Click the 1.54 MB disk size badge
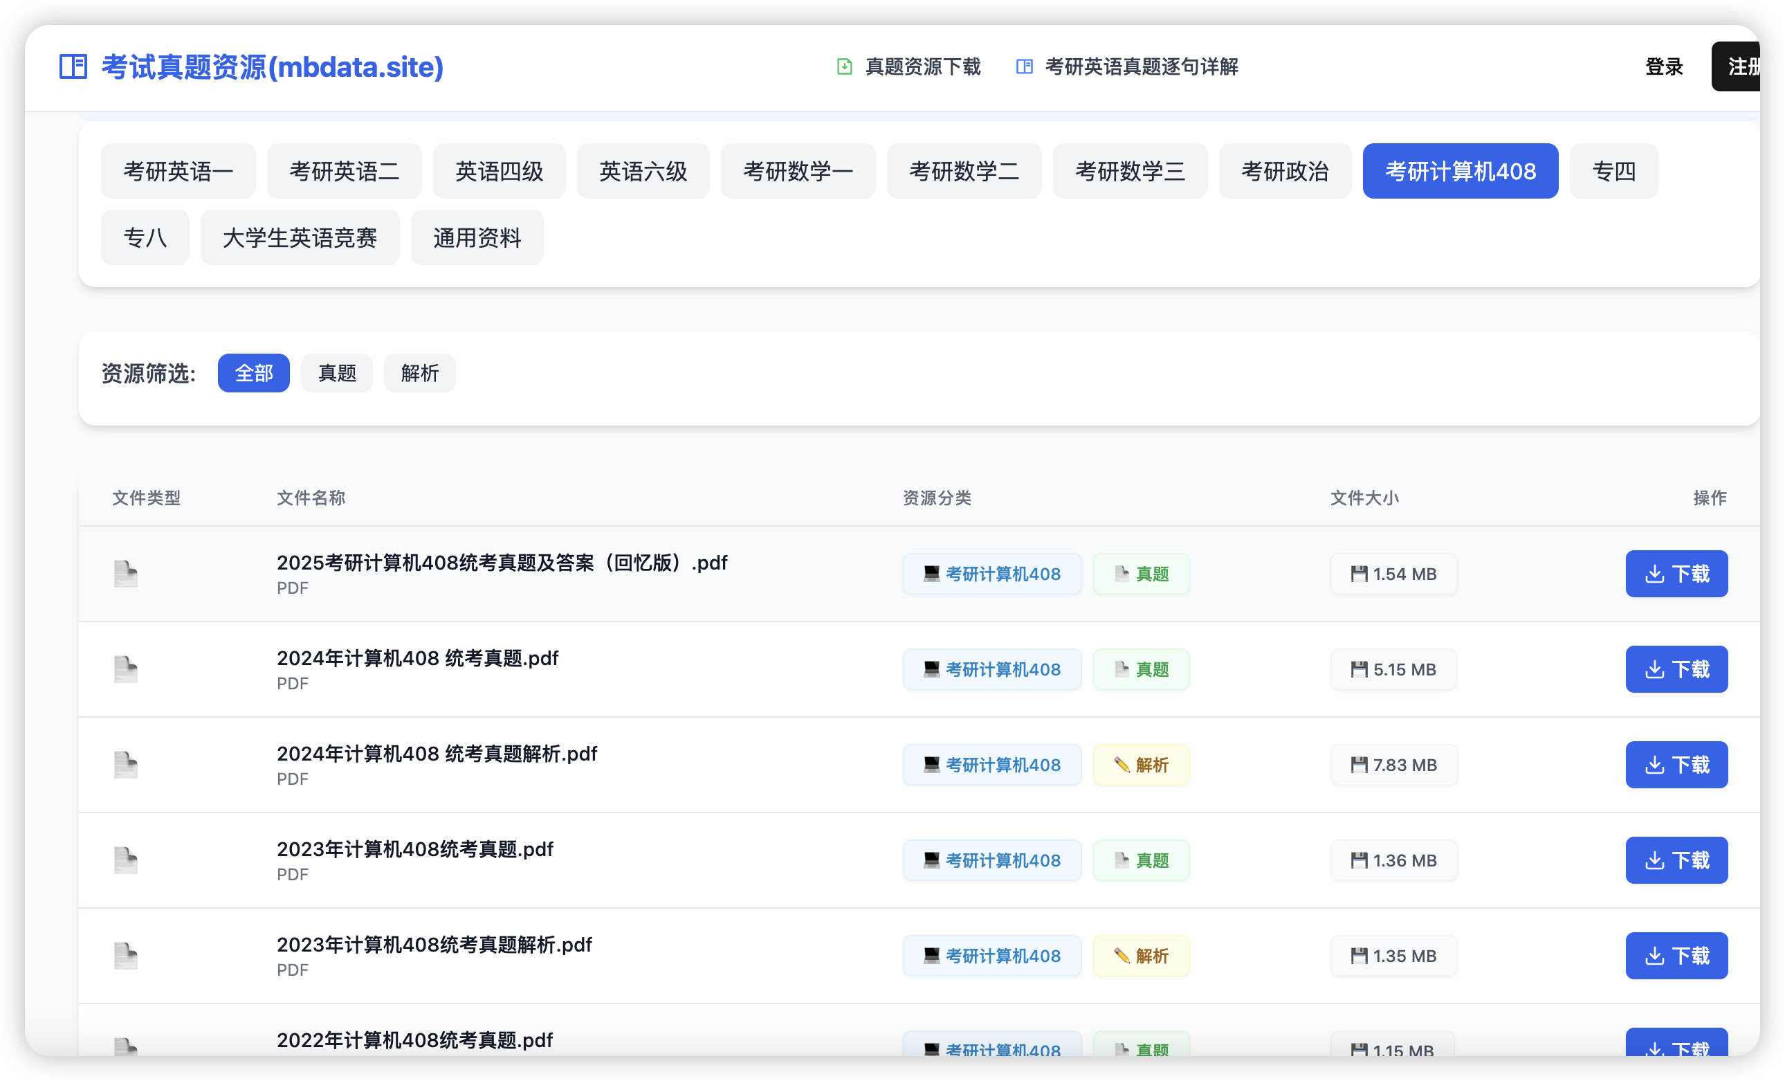The image size is (1785, 1081). click(x=1393, y=574)
